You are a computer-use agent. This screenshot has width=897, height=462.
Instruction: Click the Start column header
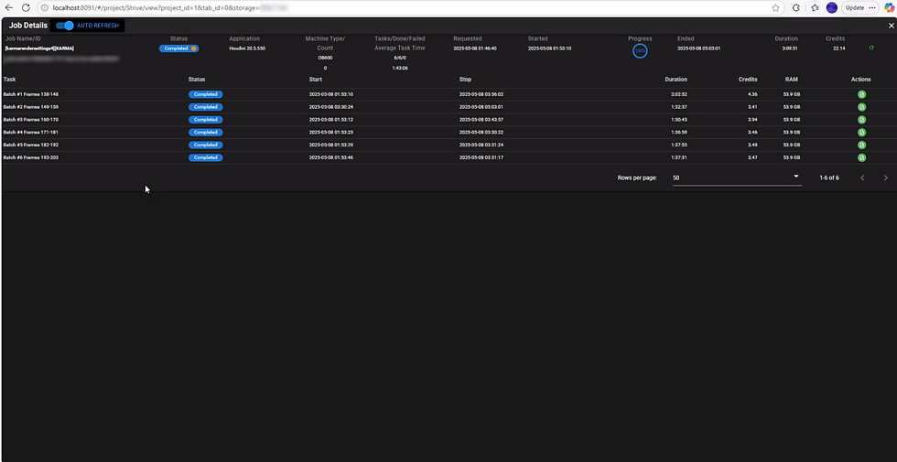[315, 80]
